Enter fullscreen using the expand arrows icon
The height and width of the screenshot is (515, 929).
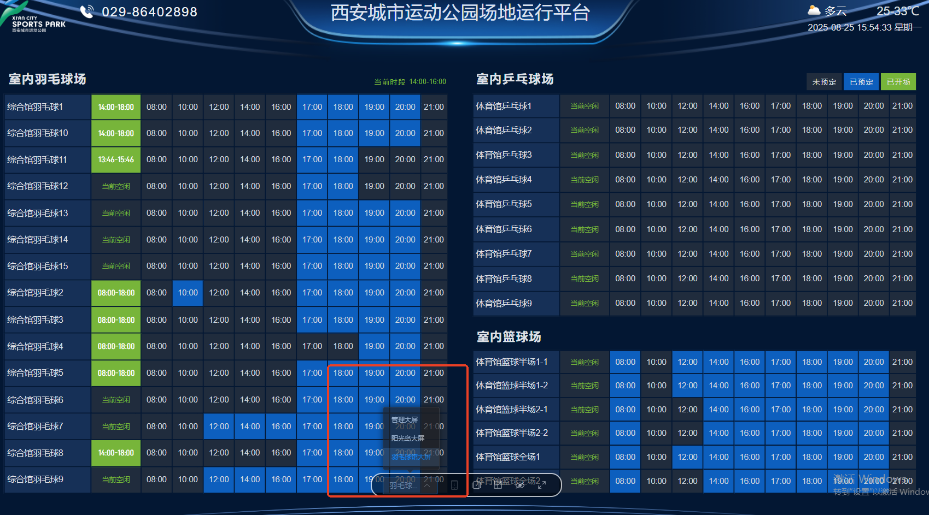[x=542, y=485]
